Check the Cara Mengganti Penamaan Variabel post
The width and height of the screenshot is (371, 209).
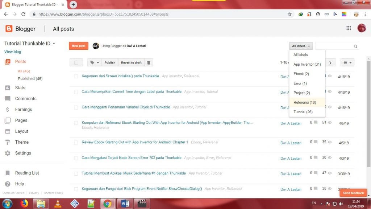[76, 107]
